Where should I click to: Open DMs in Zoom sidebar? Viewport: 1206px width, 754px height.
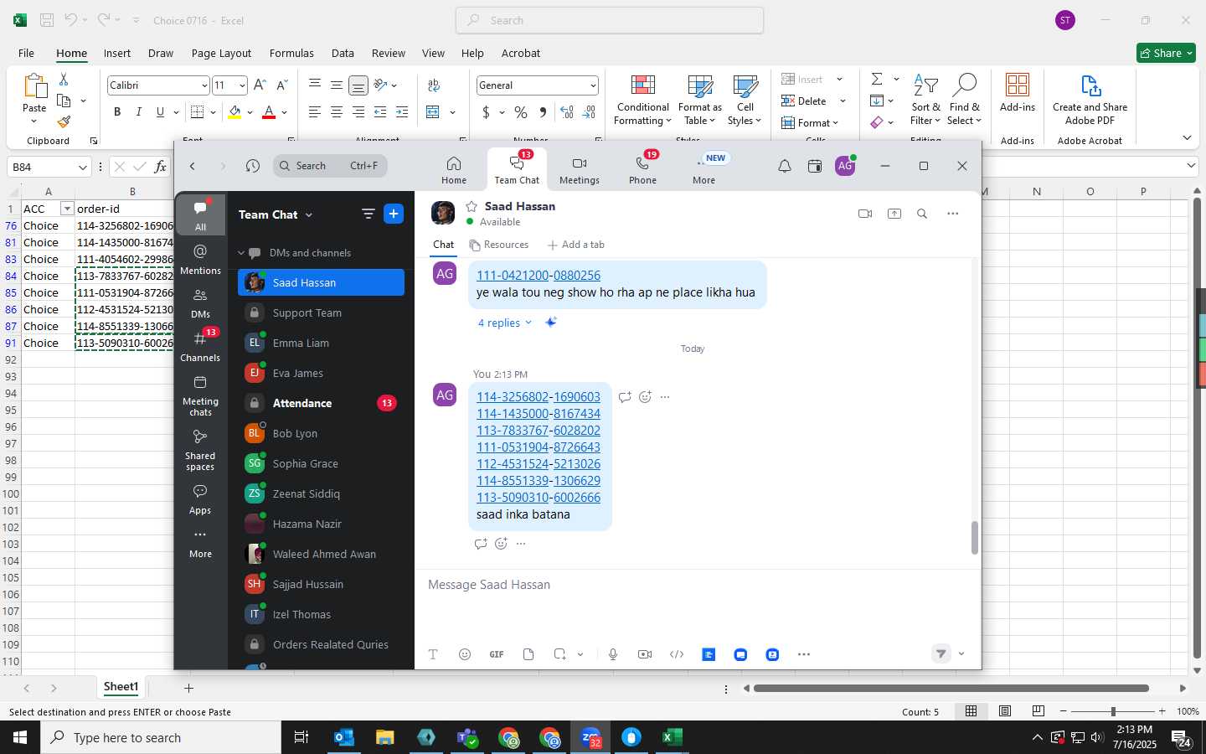point(200,302)
